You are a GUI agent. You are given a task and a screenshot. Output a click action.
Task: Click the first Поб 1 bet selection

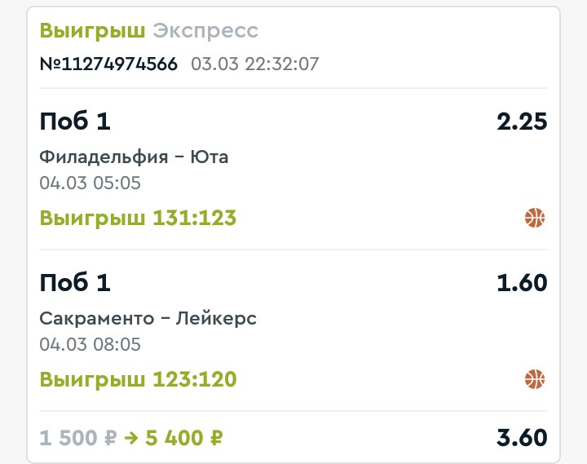pyautogui.click(x=75, y=122)
